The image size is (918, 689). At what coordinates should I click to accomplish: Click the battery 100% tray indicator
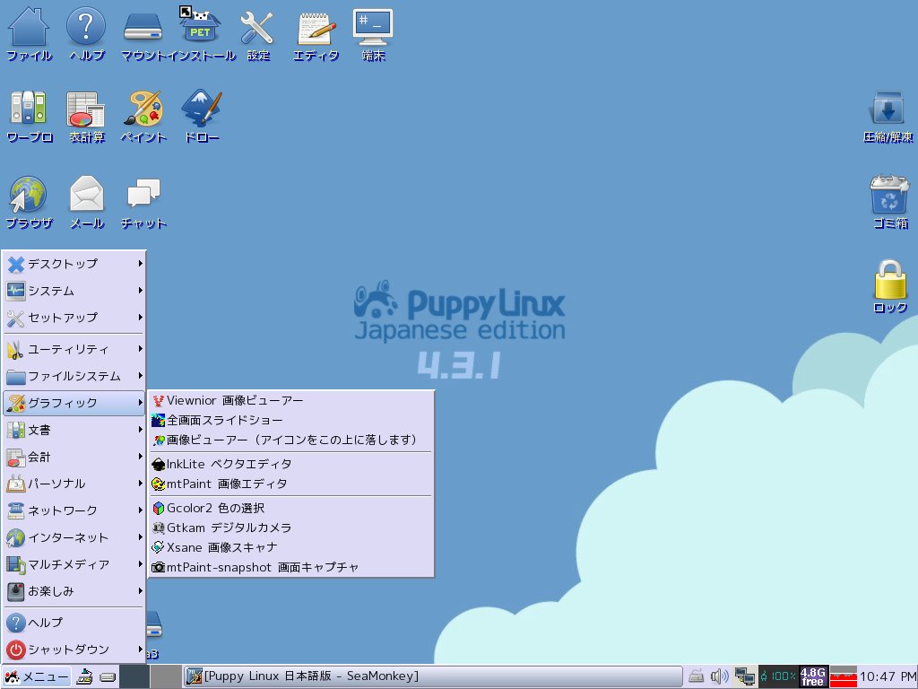click(778, 676)
